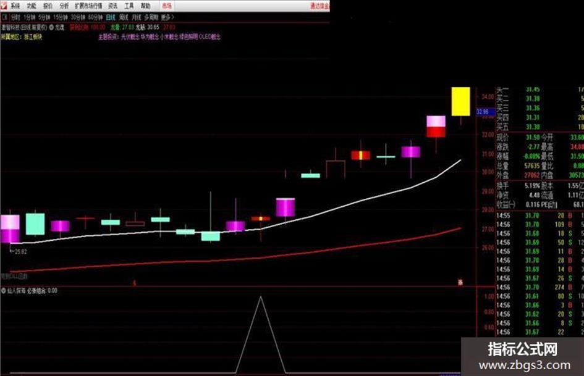Image resolution: width=584 pixels, height=376 pixels.
Task: Click the marker at the chart's right edge
Action: pyautogui.click(x=460, y=283)
